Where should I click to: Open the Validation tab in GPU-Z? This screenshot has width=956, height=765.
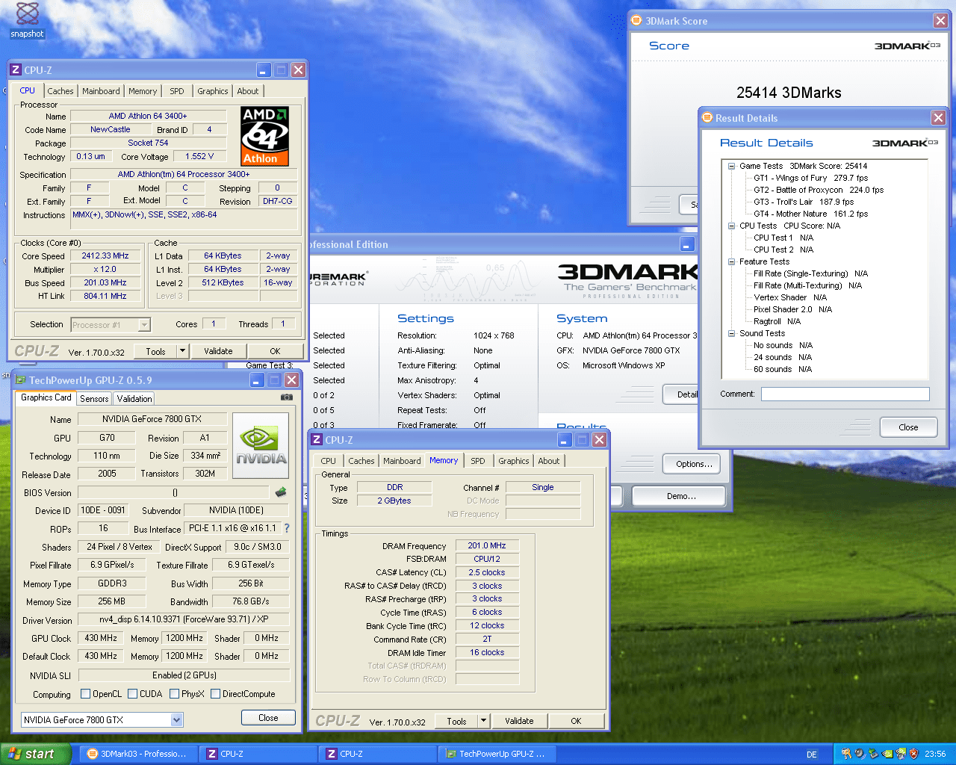click(134, 399)
